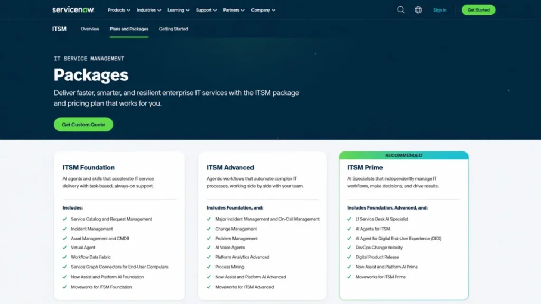Click the checkmark beside Asset Management and CMDB
The image size is (541, 304).
pyautogui.click(x=64, y=238)
